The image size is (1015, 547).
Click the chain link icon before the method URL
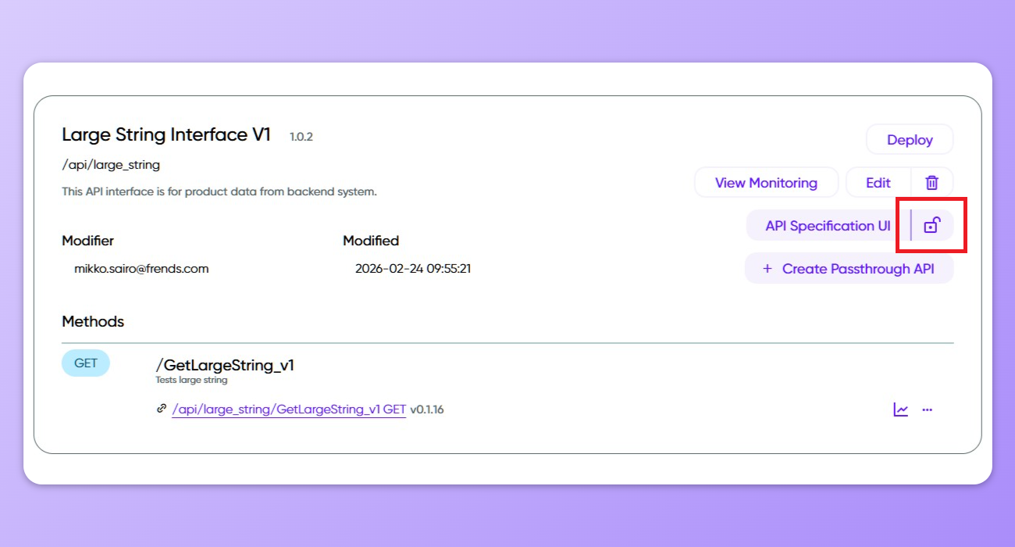click(162, 409)
